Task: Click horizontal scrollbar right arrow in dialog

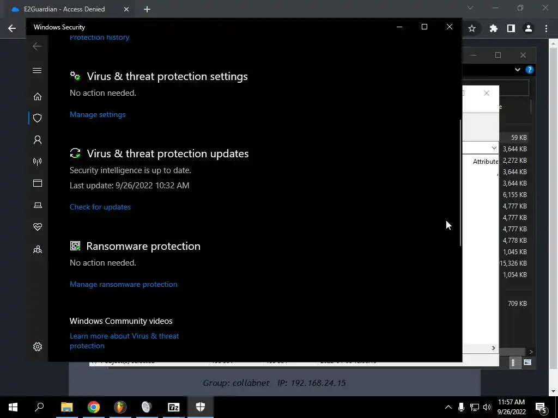Action: (493, 348)
